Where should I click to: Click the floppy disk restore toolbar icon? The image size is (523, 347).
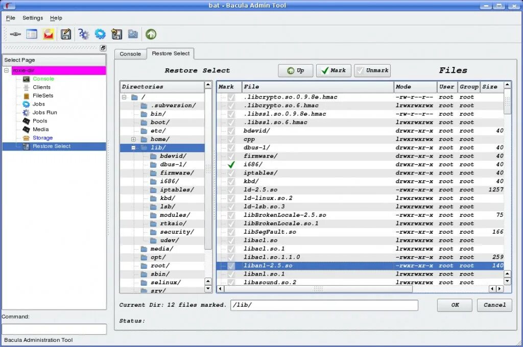point(116,34)
